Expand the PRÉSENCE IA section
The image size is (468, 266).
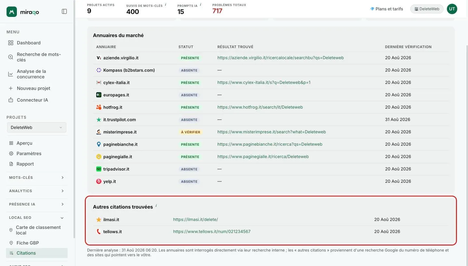(37, 204)
